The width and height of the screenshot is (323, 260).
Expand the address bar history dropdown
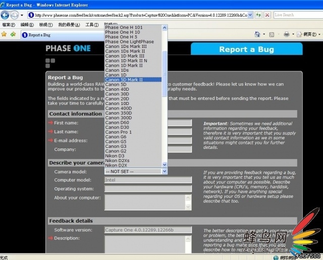pos(250,15)
